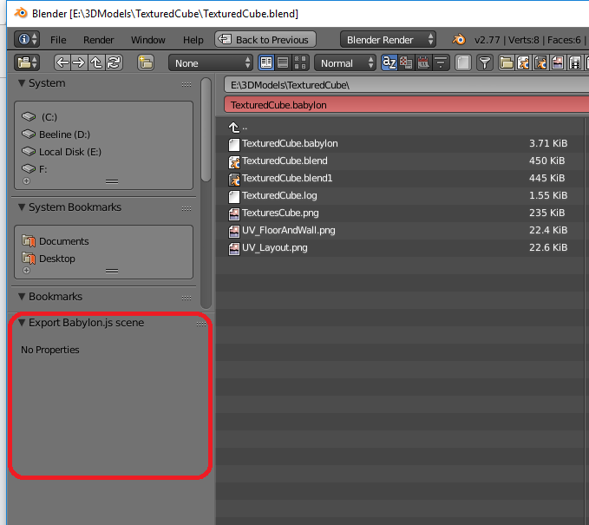Go up to parent directory button
The image size is (589, 525).
coord(96,62)
